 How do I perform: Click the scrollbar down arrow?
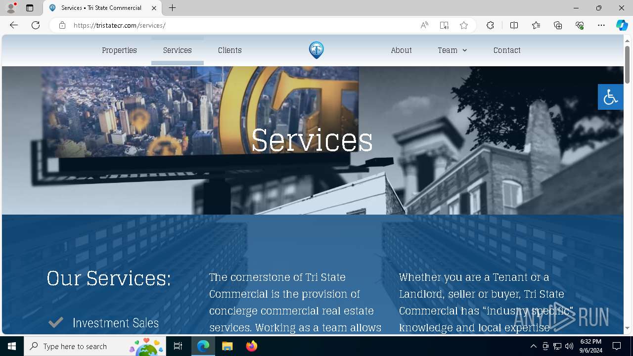coord(627,328)
